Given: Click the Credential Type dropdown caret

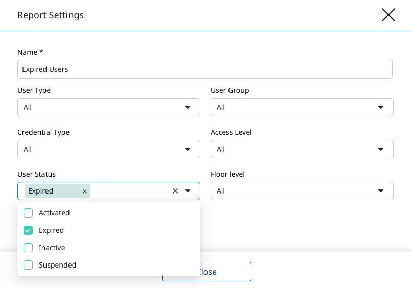Looking at the screenshot, I should point(188,149).
